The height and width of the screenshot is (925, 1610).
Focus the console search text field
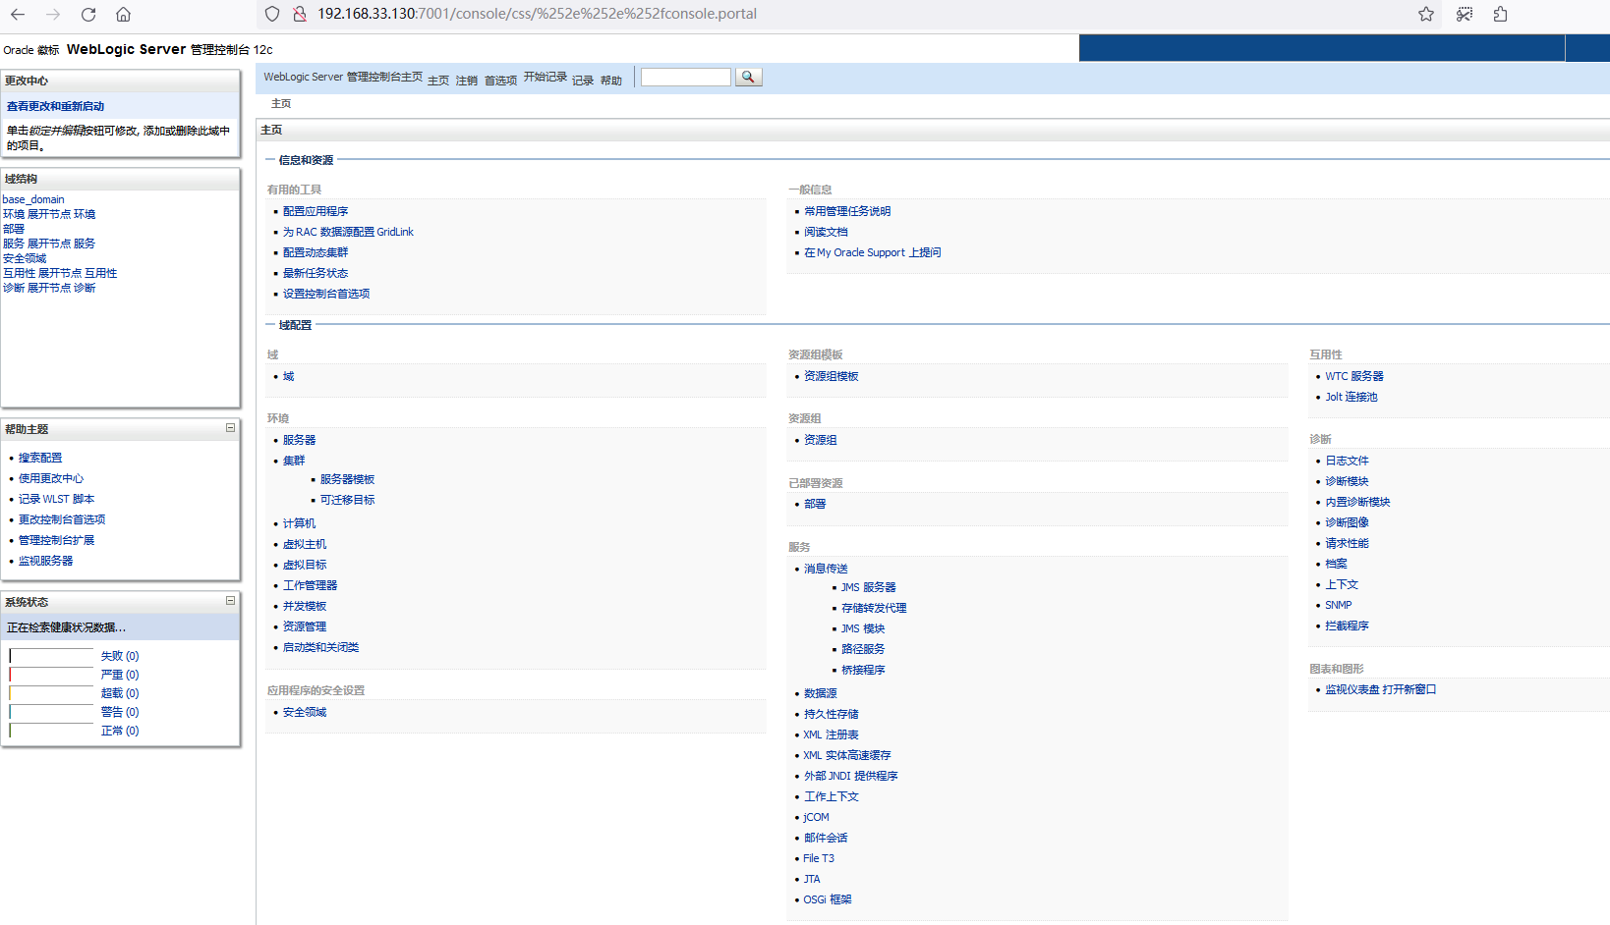pos(686,77)
